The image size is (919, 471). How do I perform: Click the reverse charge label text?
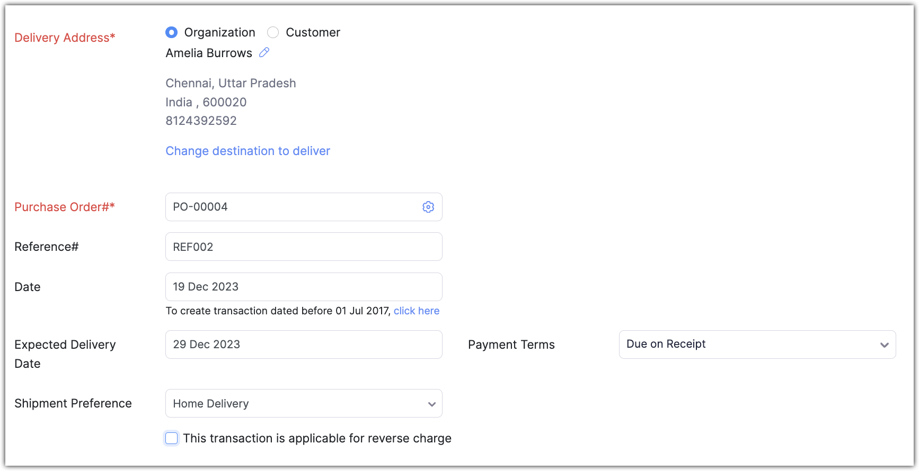tap(317, 438)
